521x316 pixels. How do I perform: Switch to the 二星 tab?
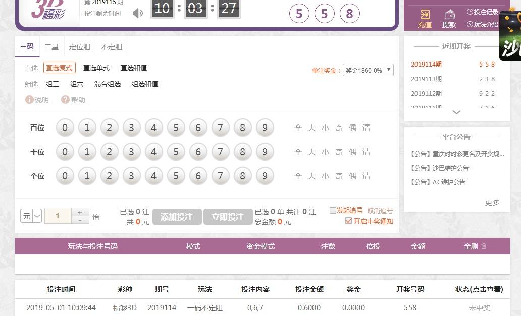pos(51,47)
